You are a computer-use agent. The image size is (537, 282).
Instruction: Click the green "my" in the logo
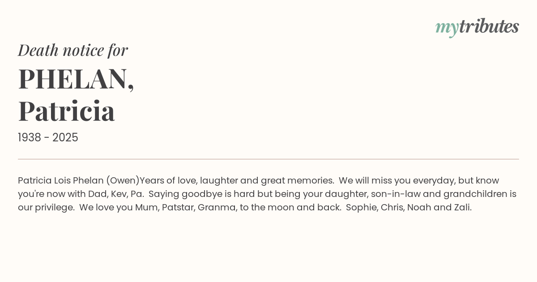[447, 28]
